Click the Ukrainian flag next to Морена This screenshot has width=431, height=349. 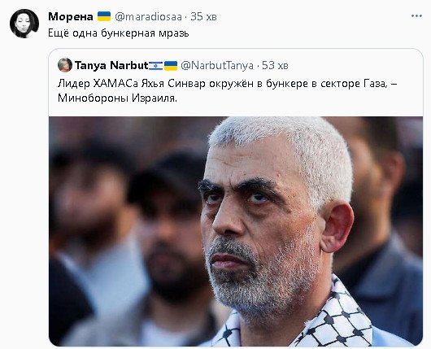(x=104, y=16)
